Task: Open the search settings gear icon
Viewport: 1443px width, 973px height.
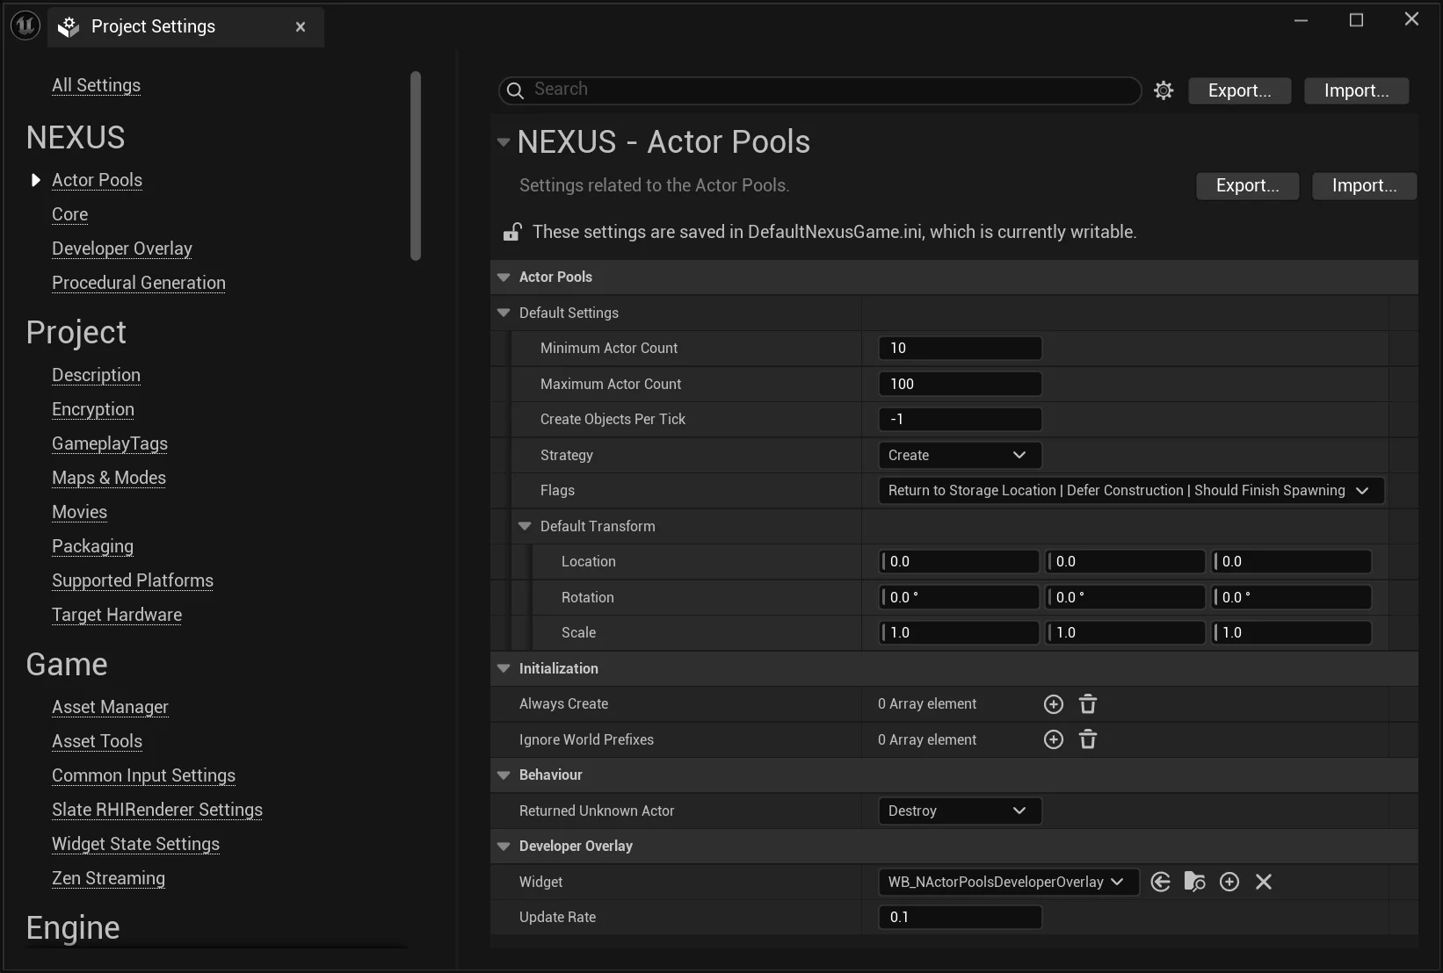Action: point(1164,90)
